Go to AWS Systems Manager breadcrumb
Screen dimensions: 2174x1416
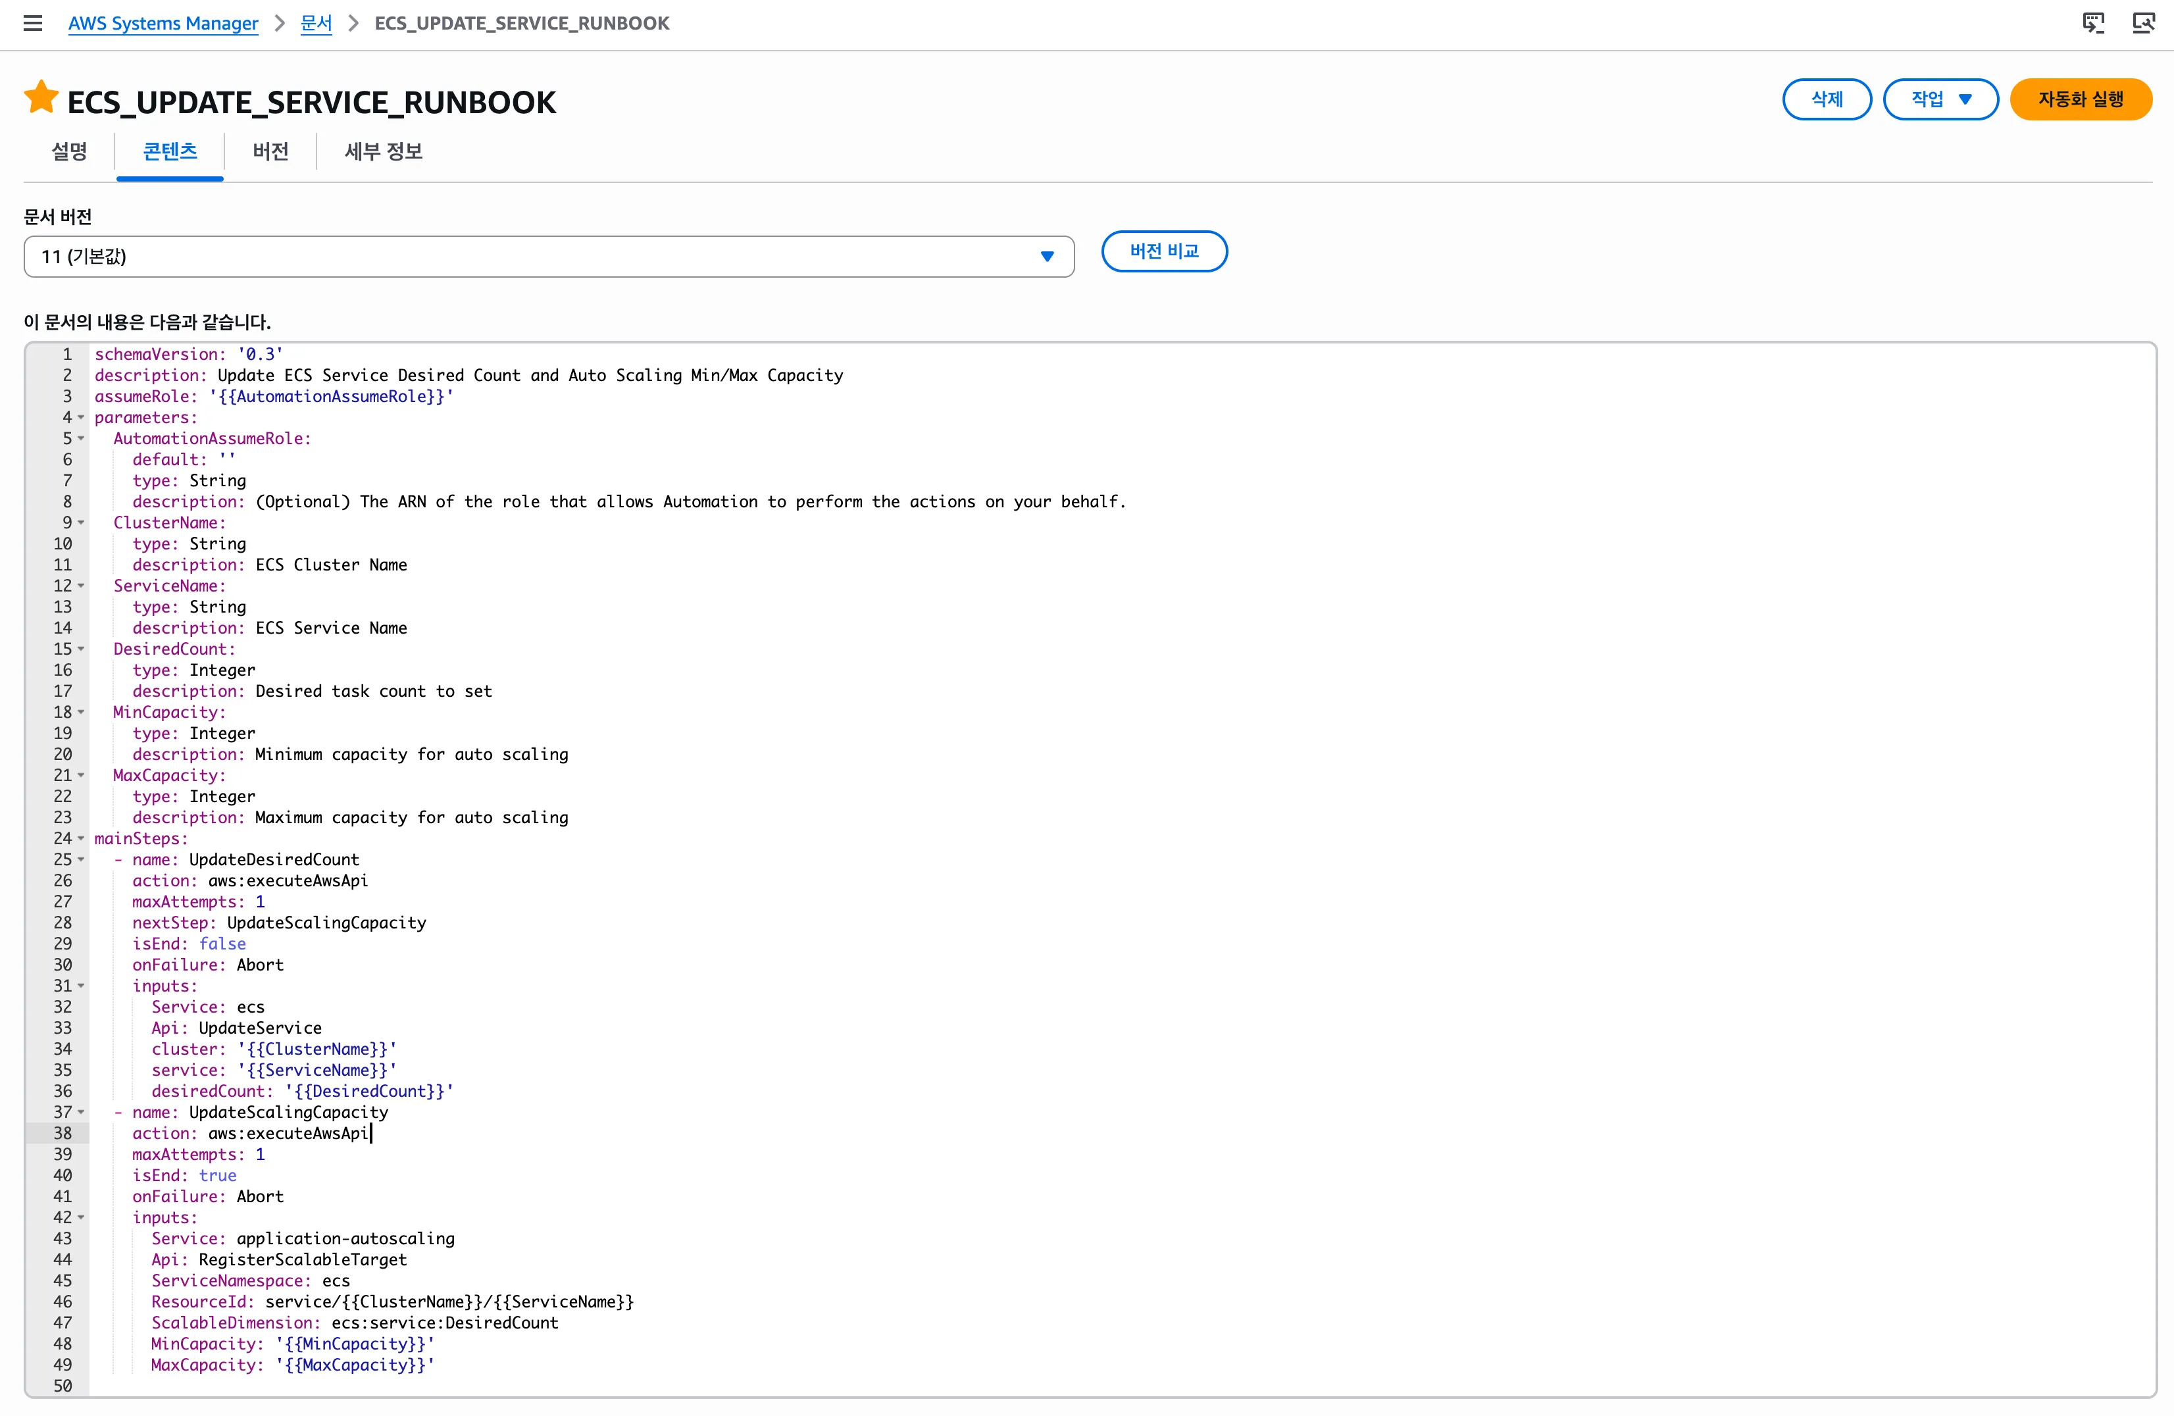tap(163, 23)
